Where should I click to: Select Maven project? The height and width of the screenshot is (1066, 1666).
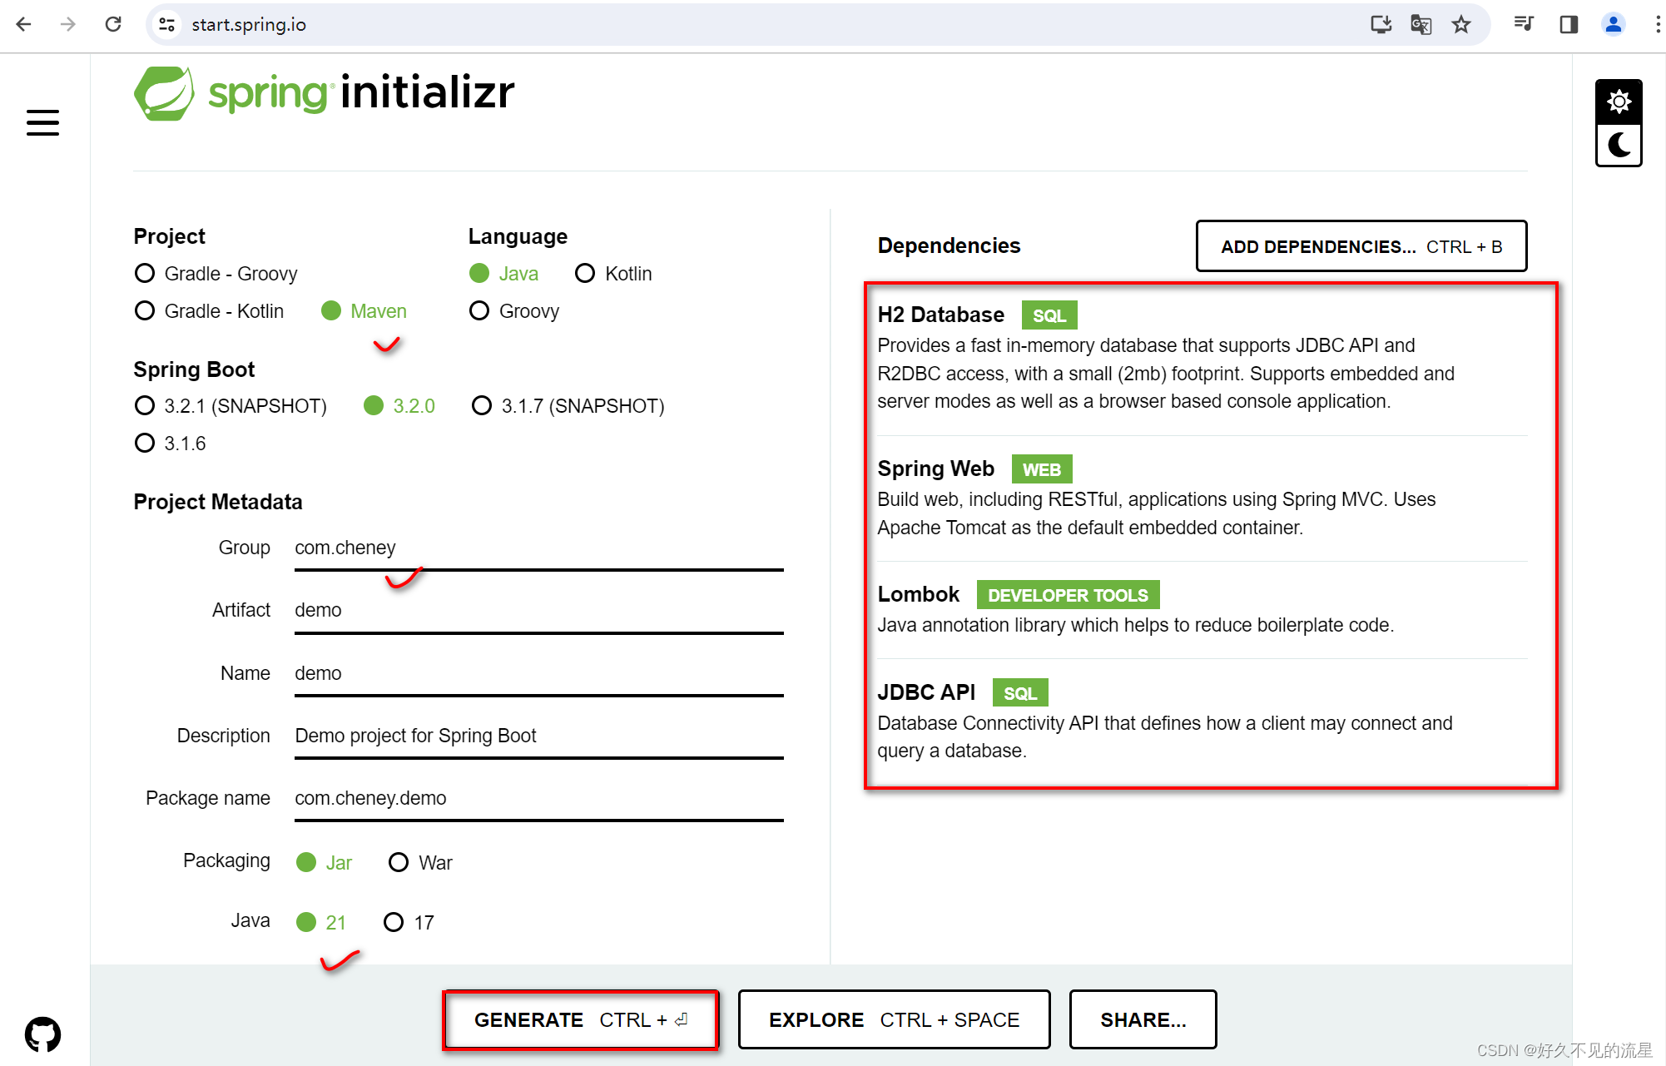(364, 311)
